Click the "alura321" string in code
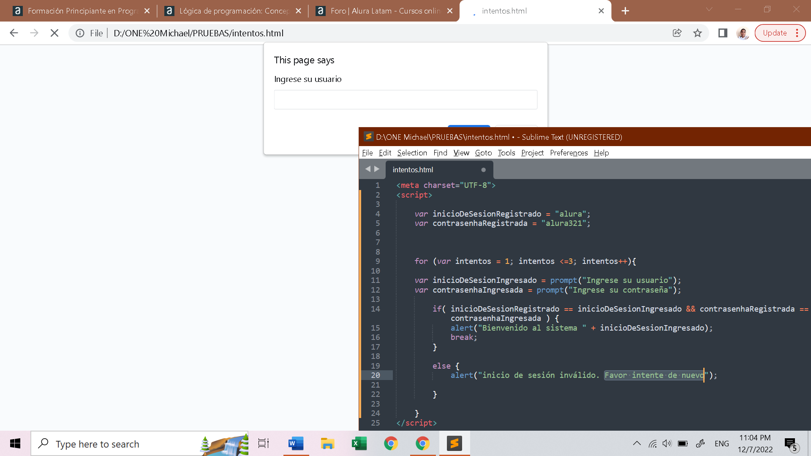811x456 pixels. point(564,223)
